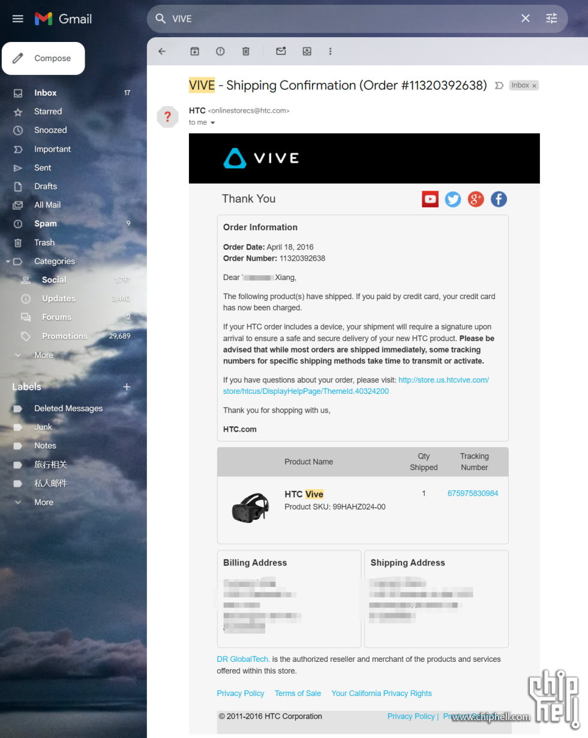Open tracking number 675975830984

pyautogui.click(x=473, y=493)
